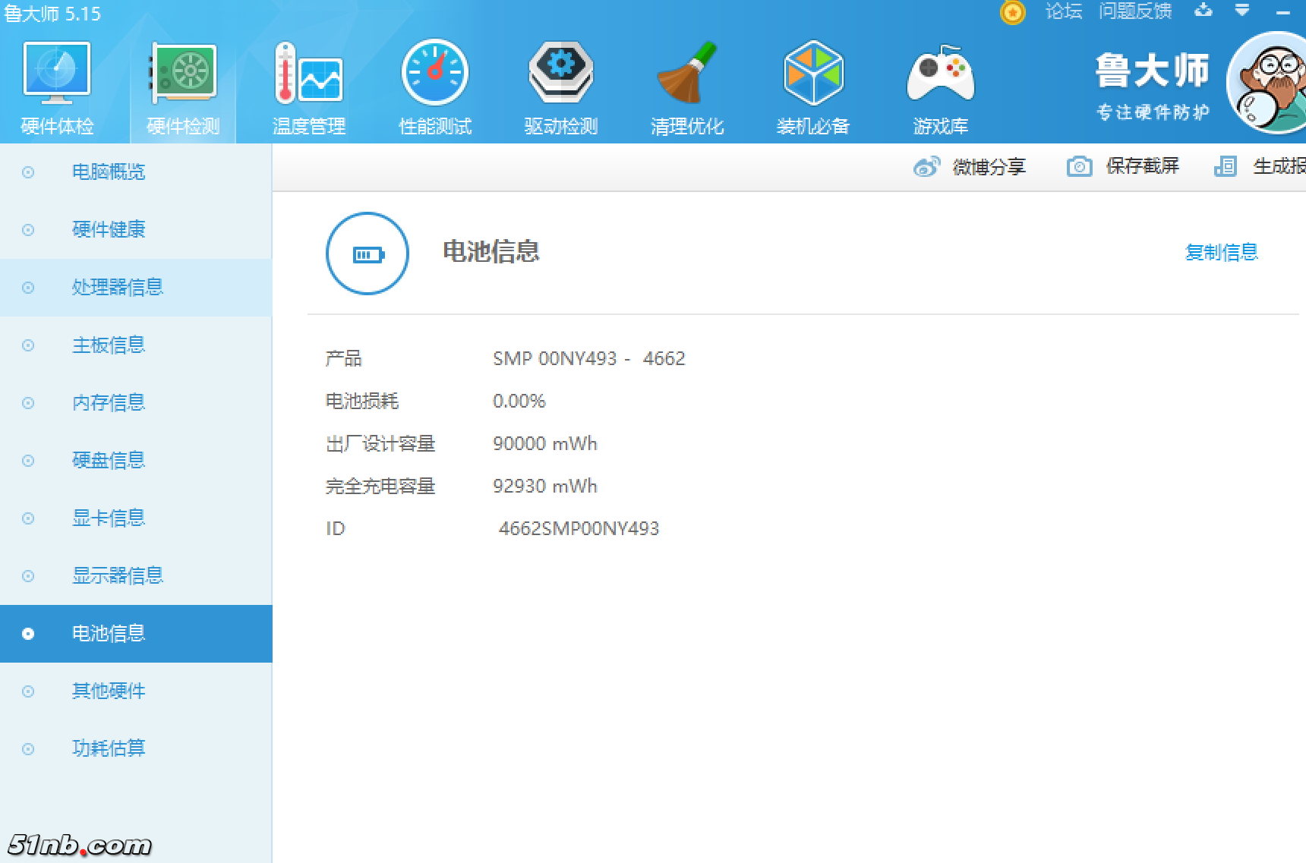Click the 清理优化 broom icon

pos(687,74)
